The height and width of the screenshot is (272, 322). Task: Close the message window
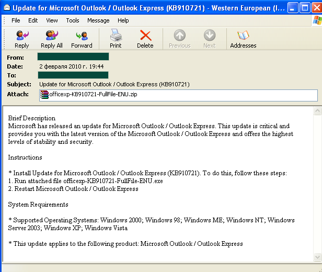point(317,8)
